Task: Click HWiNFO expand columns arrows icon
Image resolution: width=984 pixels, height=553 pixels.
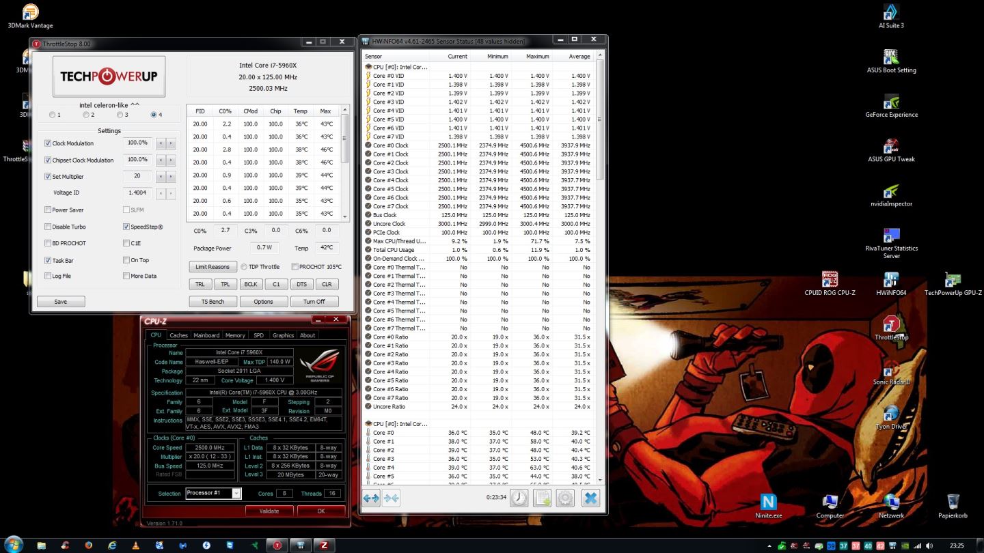Action: (x=371, y=498)
